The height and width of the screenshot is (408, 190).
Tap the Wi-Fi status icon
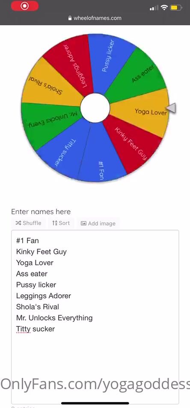tap(164, 8)
